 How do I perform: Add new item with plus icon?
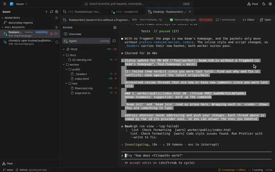point(46,11)
